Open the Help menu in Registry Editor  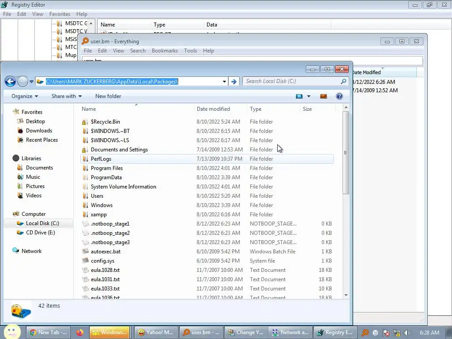(82, 14)
